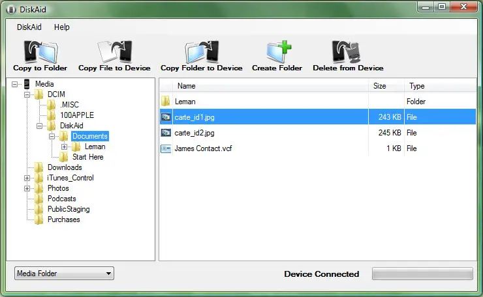Open the DiskAid menu

[x=29, y=27]
